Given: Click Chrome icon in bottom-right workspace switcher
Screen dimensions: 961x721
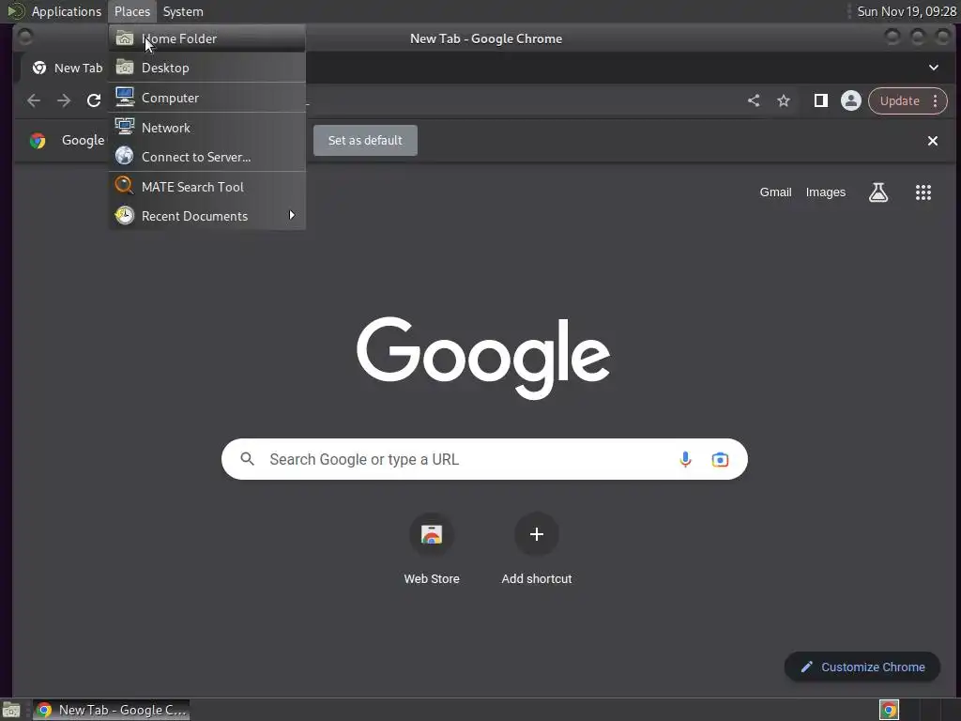Looking at the screenshot, I should coord(889,710).
